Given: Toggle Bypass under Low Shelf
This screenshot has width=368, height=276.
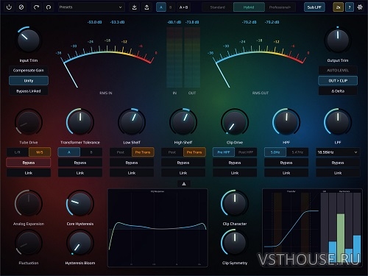Looking at the screenshot, I should pos(132,163).
